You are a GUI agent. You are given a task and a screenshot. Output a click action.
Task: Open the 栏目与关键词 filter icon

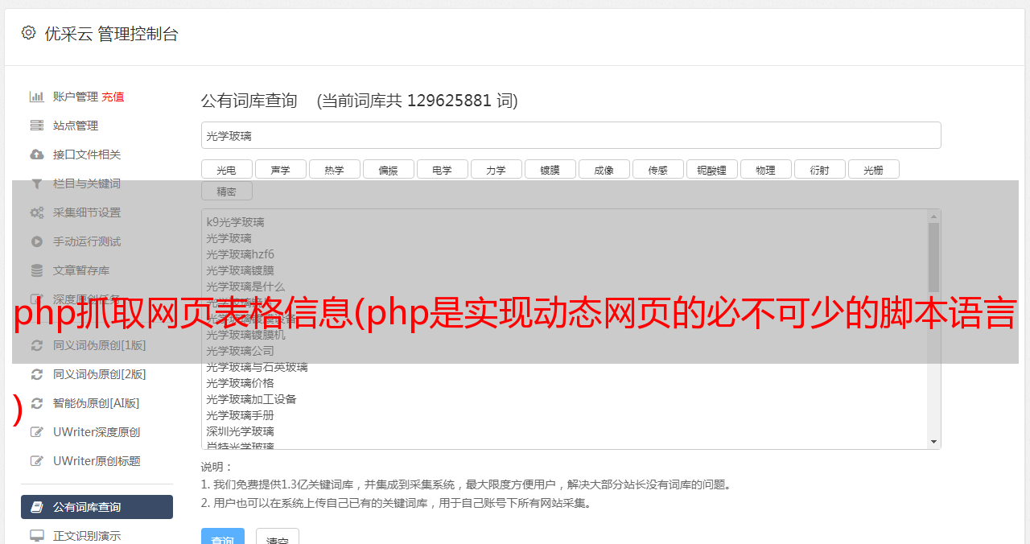37,183
